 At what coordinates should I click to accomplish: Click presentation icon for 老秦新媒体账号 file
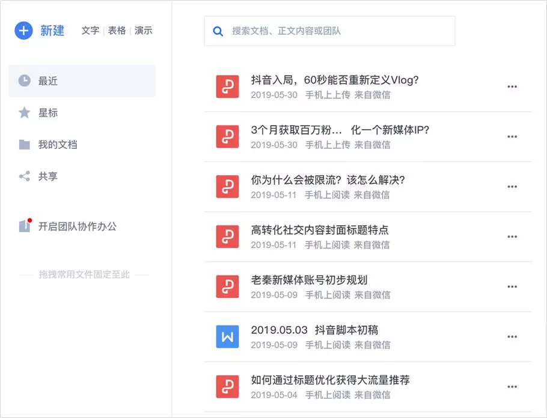click(227, 286)
